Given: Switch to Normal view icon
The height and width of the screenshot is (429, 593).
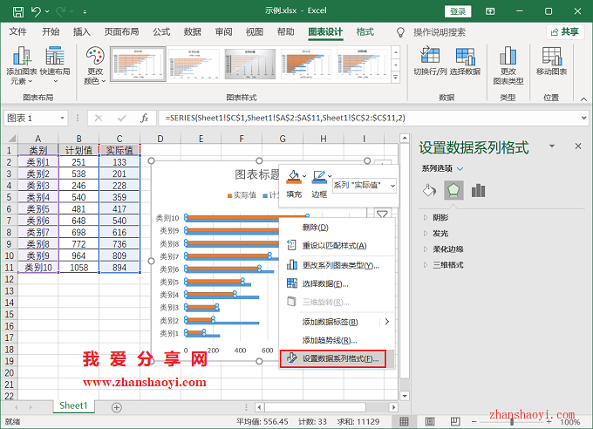Looking at the screenshot, I should coord(404,421).
